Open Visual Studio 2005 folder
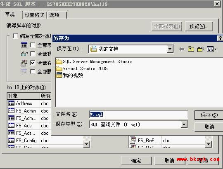This screenshot has width=223, height=169. 82,68
